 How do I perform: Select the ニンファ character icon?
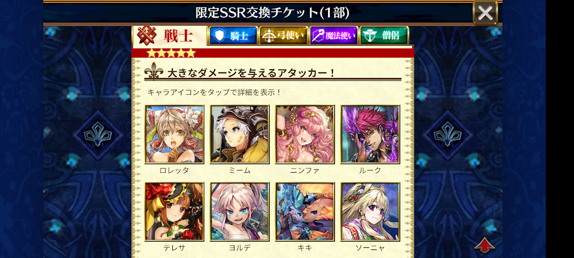[305, 134]
